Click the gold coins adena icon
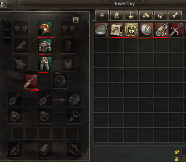 tap(177, 152)
